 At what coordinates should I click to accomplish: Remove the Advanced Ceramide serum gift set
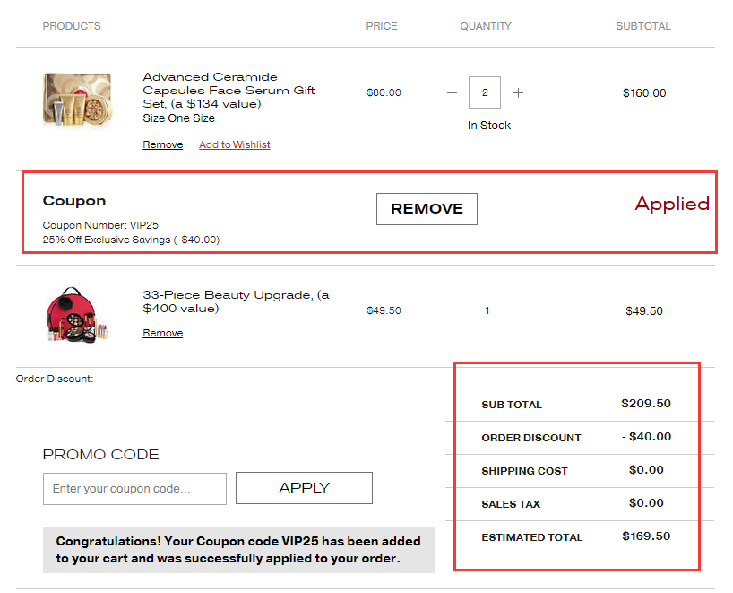(x=162, y=144)
